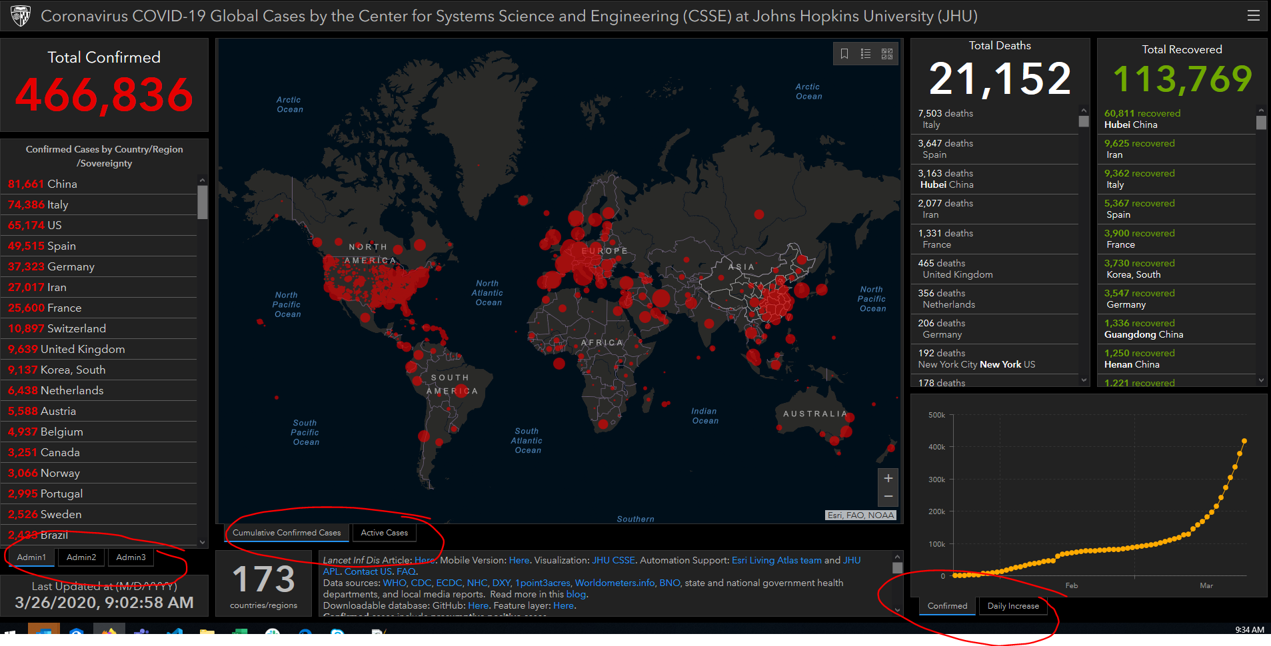
Task: Click the down arrow of the recovered list
Action: point(1261,380)
